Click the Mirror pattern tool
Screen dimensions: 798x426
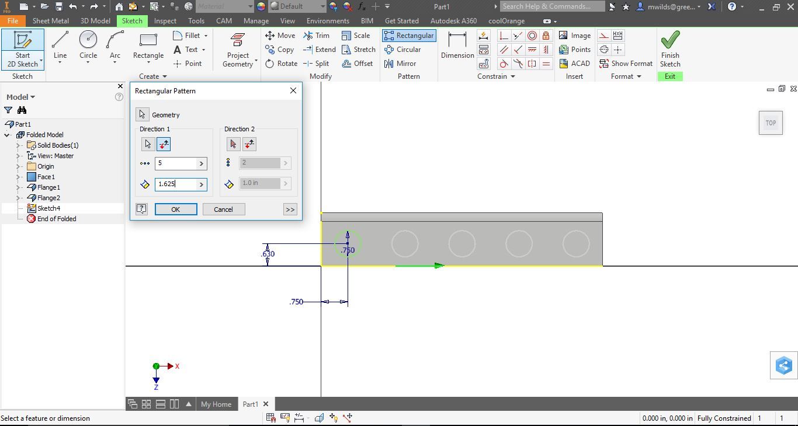(x=400, y=64)
